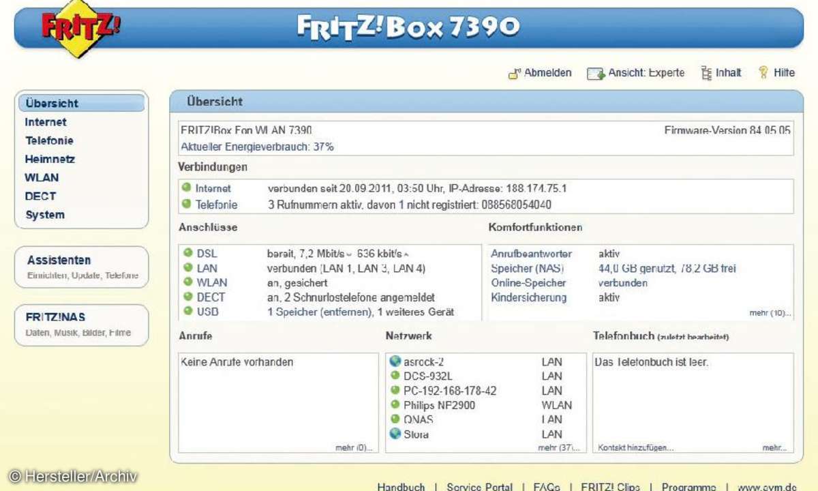Open Philips NF2900 device entry

[x=439, y=405]
